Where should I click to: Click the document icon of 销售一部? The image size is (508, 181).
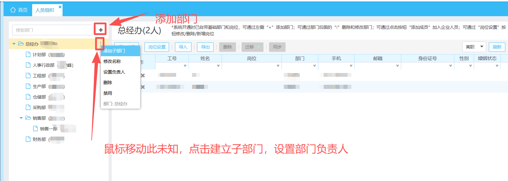click(36, 129)
